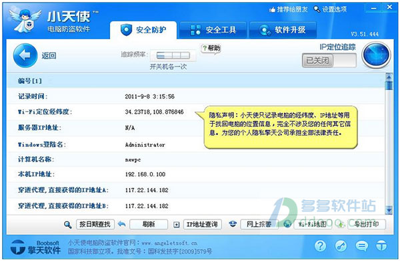Click the vertical scrollbar thumb
The image size is (400, 262).
(389, 85)
